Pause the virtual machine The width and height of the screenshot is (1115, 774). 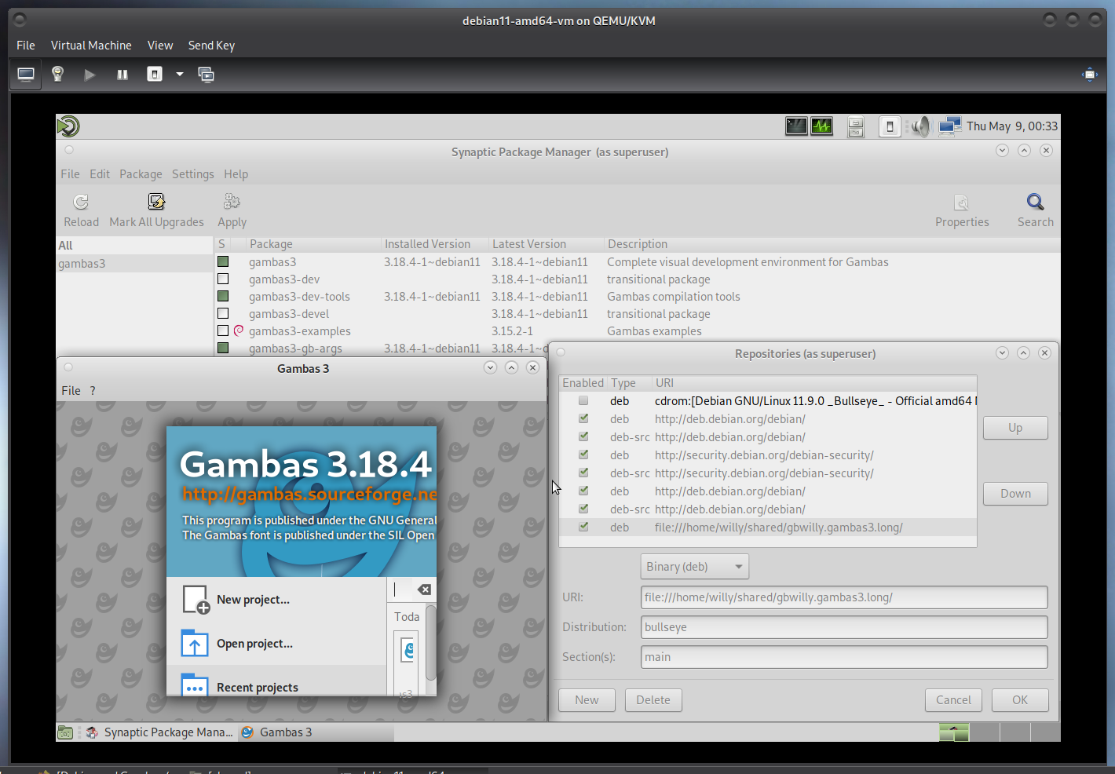click(122, 75)
